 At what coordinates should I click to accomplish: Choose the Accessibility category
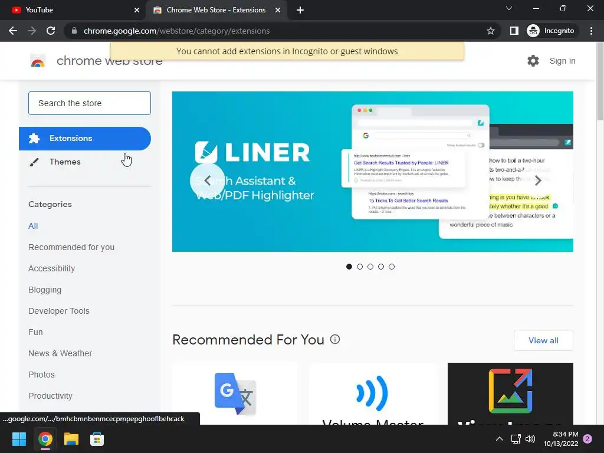[52, 268]
